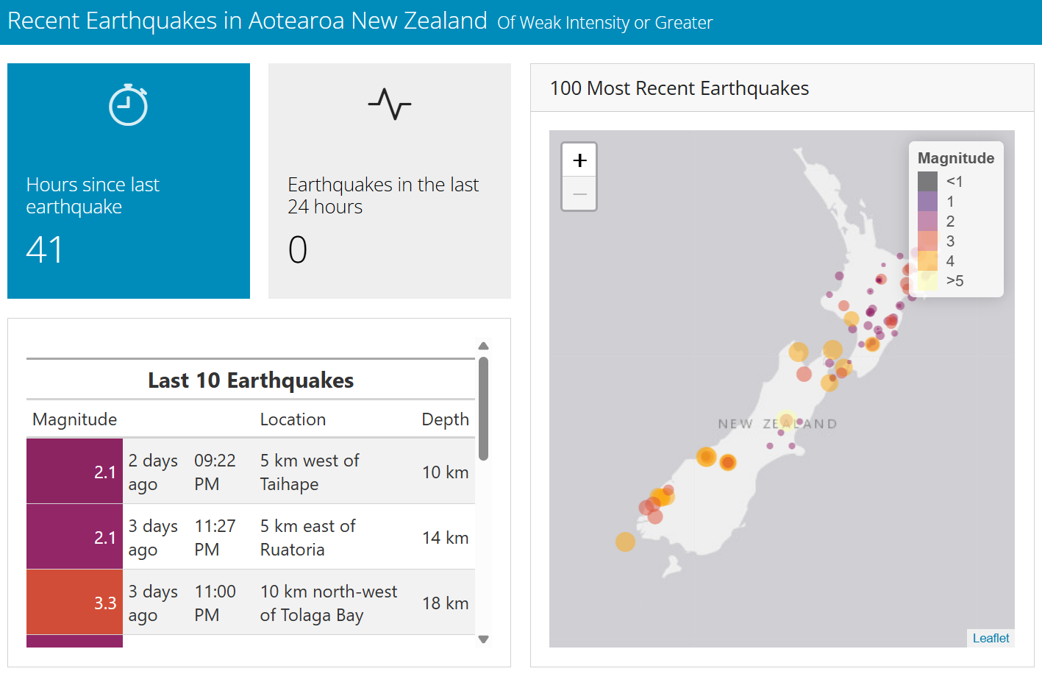Zoom out on the earthquake map

point(579,194)
